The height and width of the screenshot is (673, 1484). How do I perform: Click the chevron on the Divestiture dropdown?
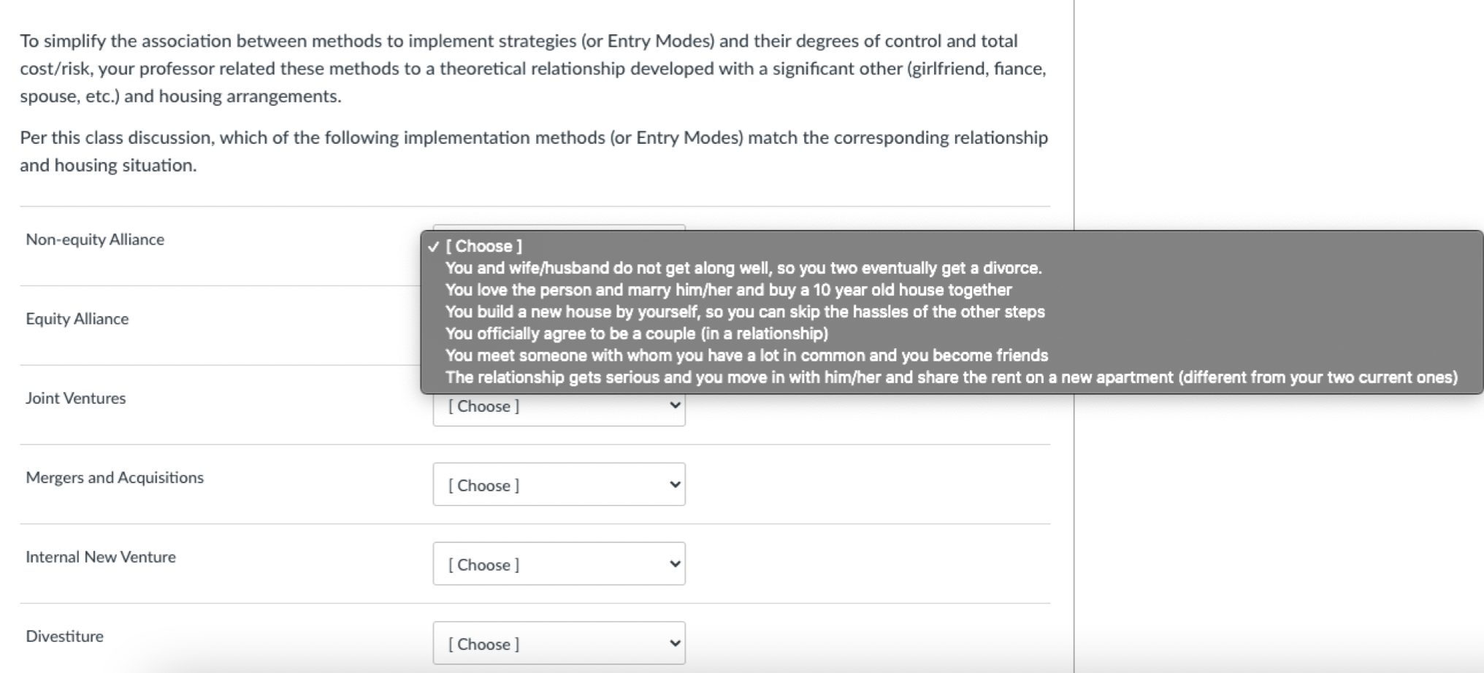point(674,643)
